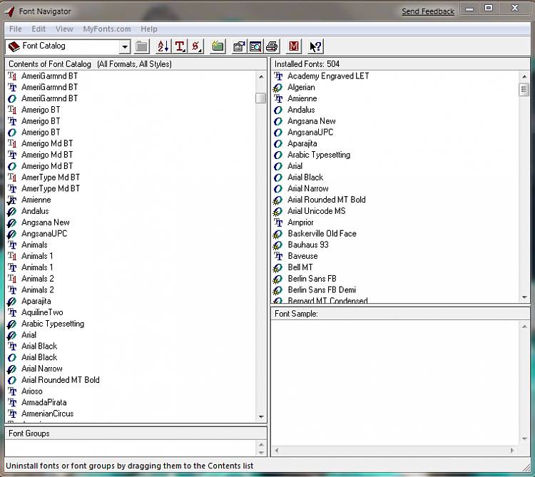The height and width of the screenshot is (477, 535).
Task: Click the Font Groups scroll-down arrow
Action: (x=261, y=453)
